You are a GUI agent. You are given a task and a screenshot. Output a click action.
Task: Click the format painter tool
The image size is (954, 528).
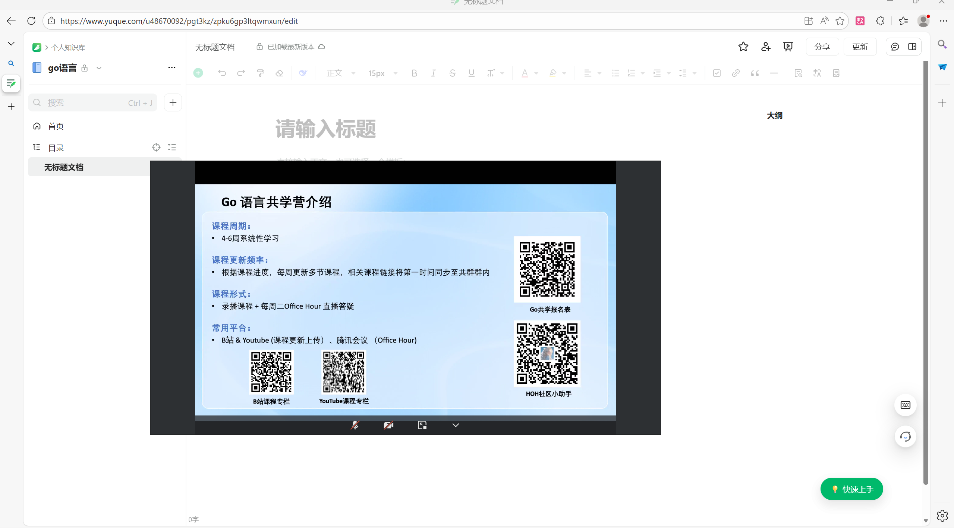click(x=261, y=73)
